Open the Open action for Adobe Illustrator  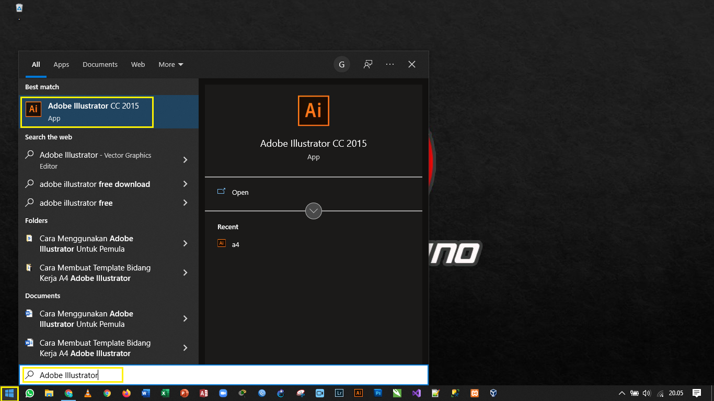tap(233, 192)
